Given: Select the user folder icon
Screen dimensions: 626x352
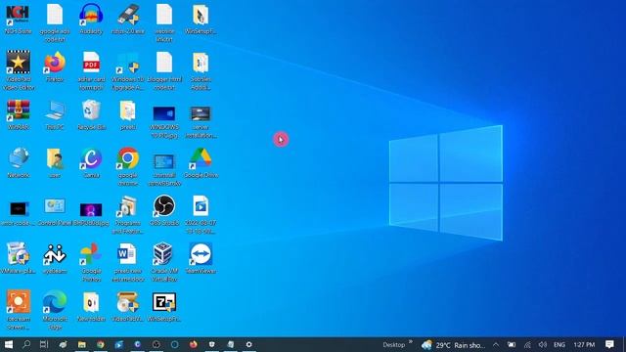Looking at the screenshot, I should 55,163.
